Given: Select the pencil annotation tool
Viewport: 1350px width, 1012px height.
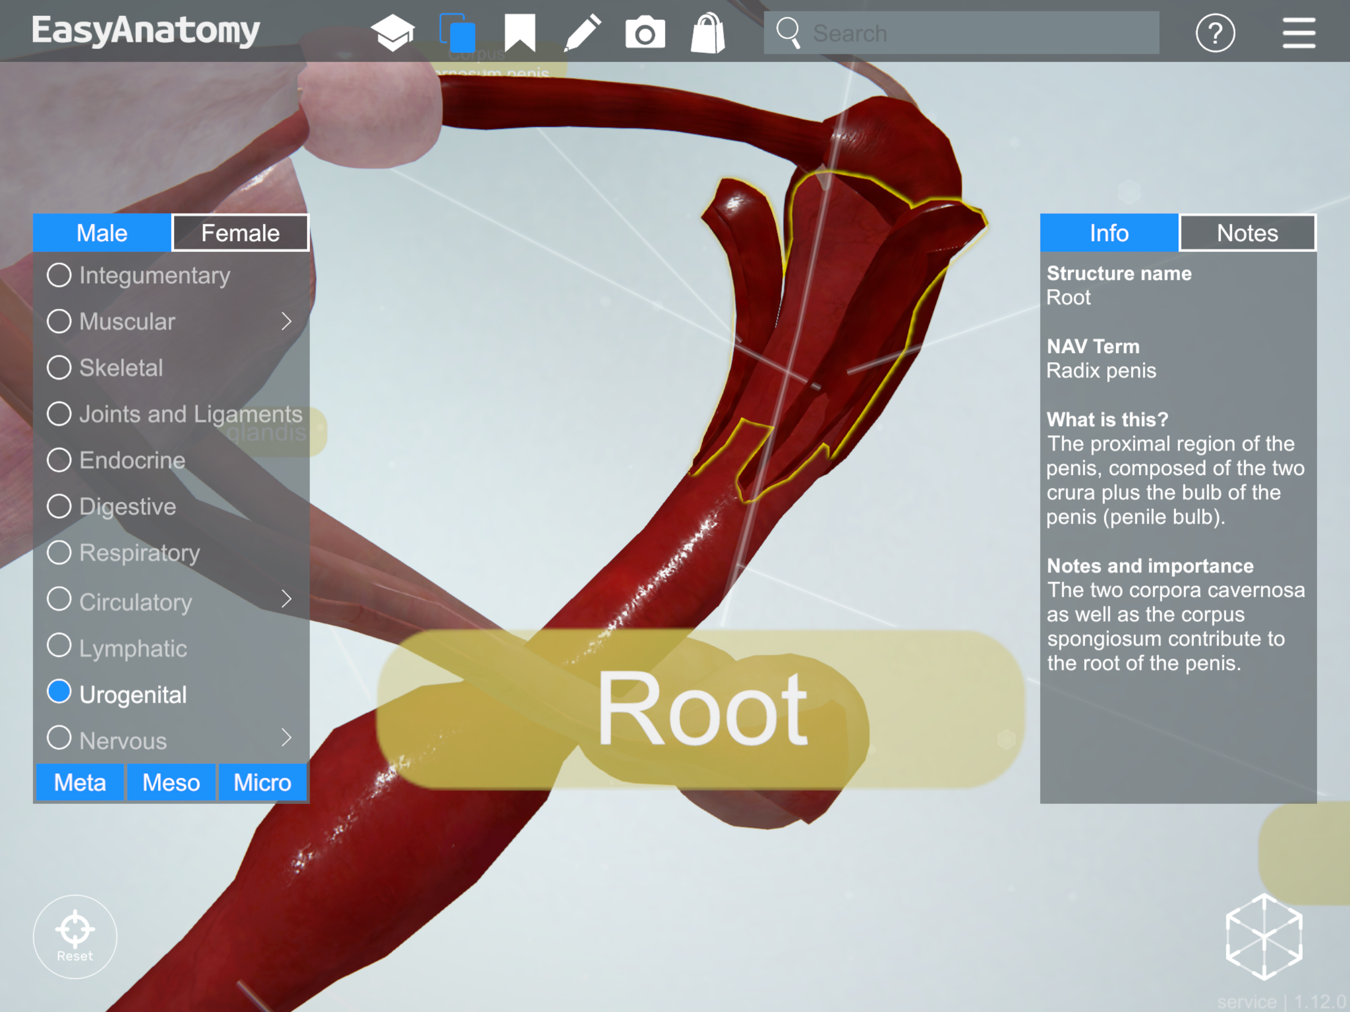Looking at the screenshot, I should pos(582,32).
